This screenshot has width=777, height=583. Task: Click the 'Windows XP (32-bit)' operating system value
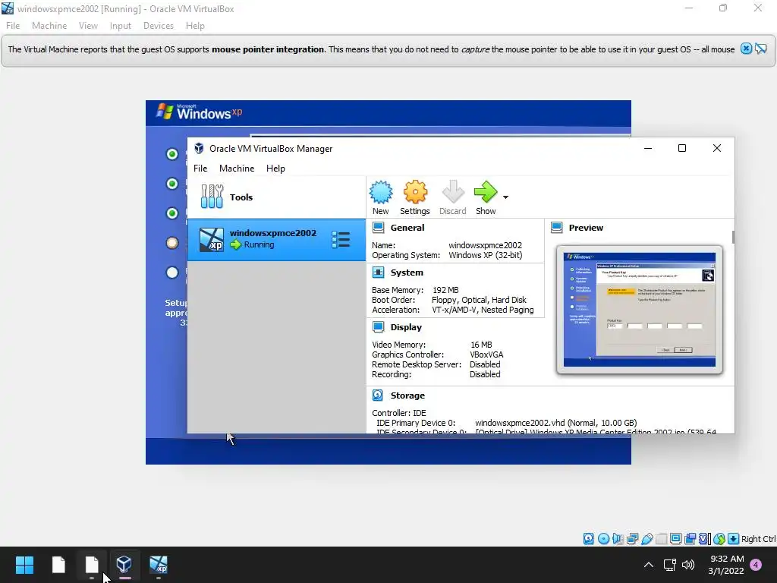coord(485,255)
